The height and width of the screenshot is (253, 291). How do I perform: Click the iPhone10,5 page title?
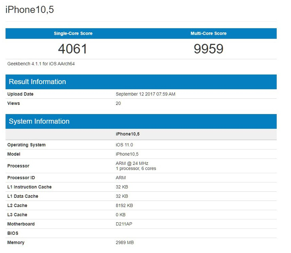tap(30, 10)
